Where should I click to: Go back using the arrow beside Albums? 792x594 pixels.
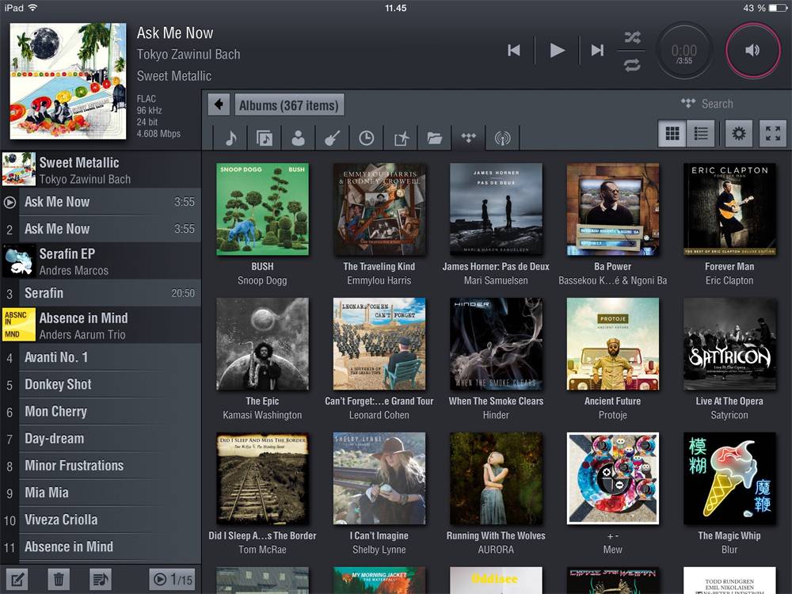[x=219, y=105]
